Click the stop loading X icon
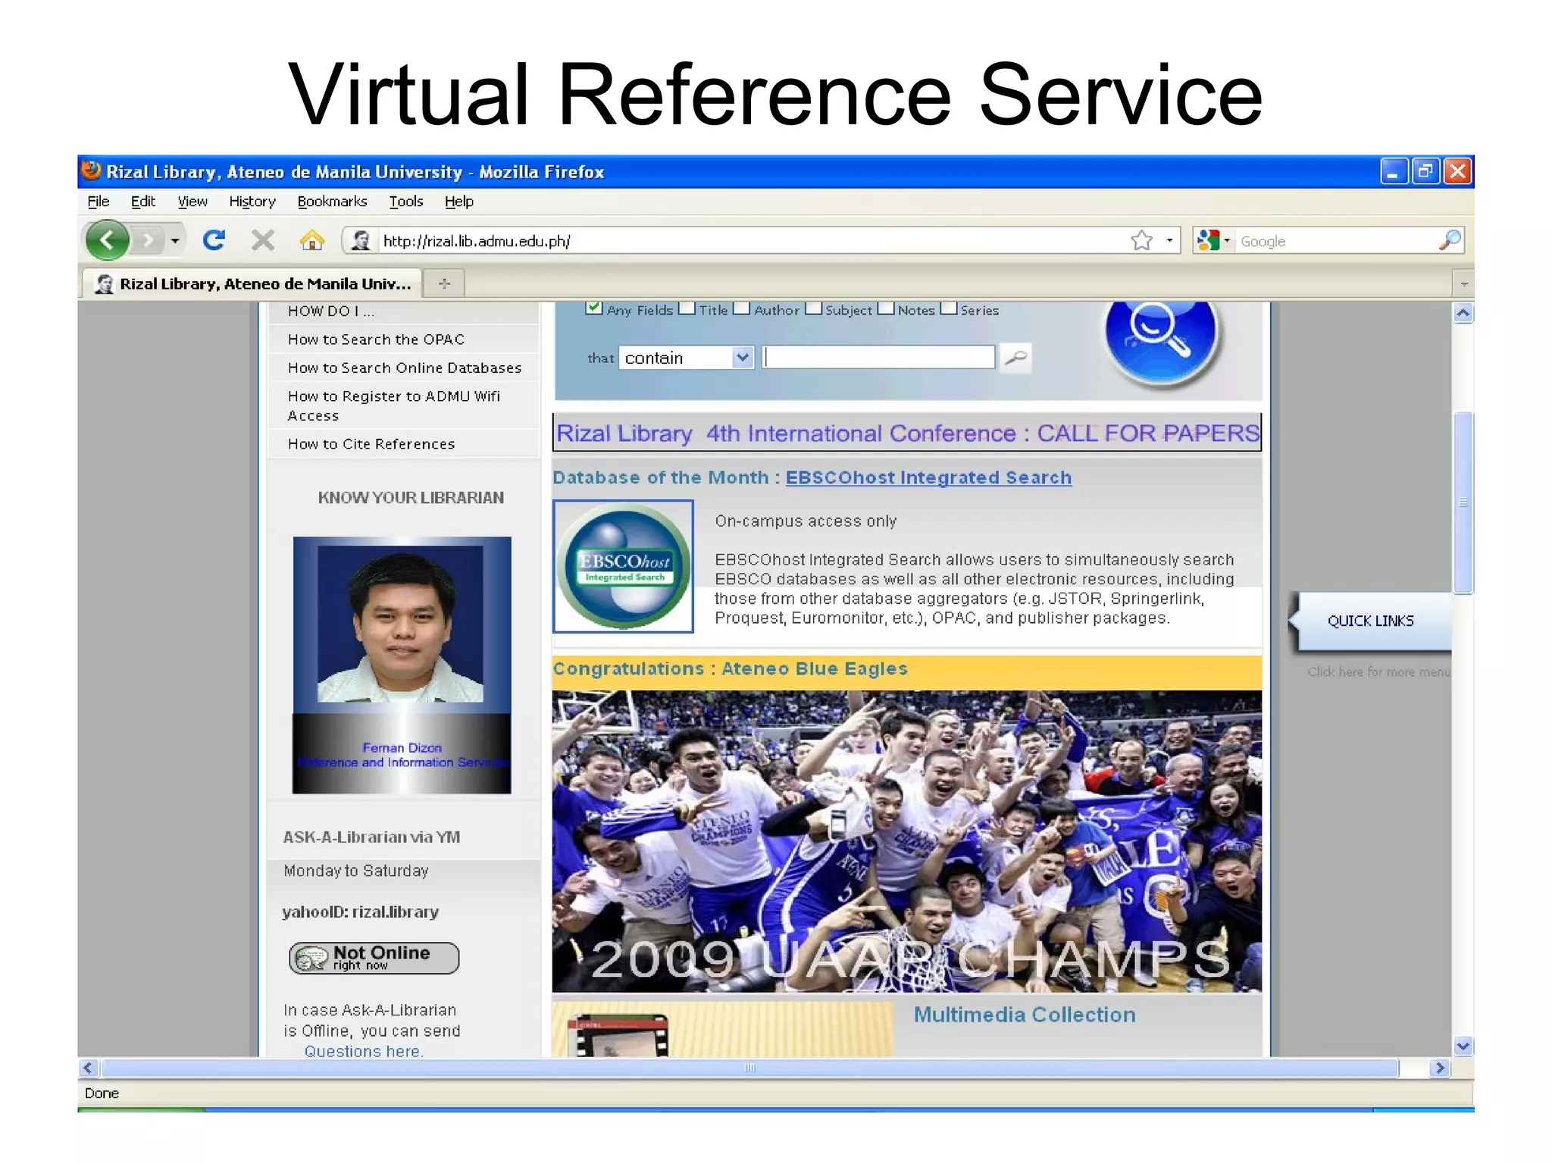This screenshot has height=1164, width=1552. click(x=263, y=241)
